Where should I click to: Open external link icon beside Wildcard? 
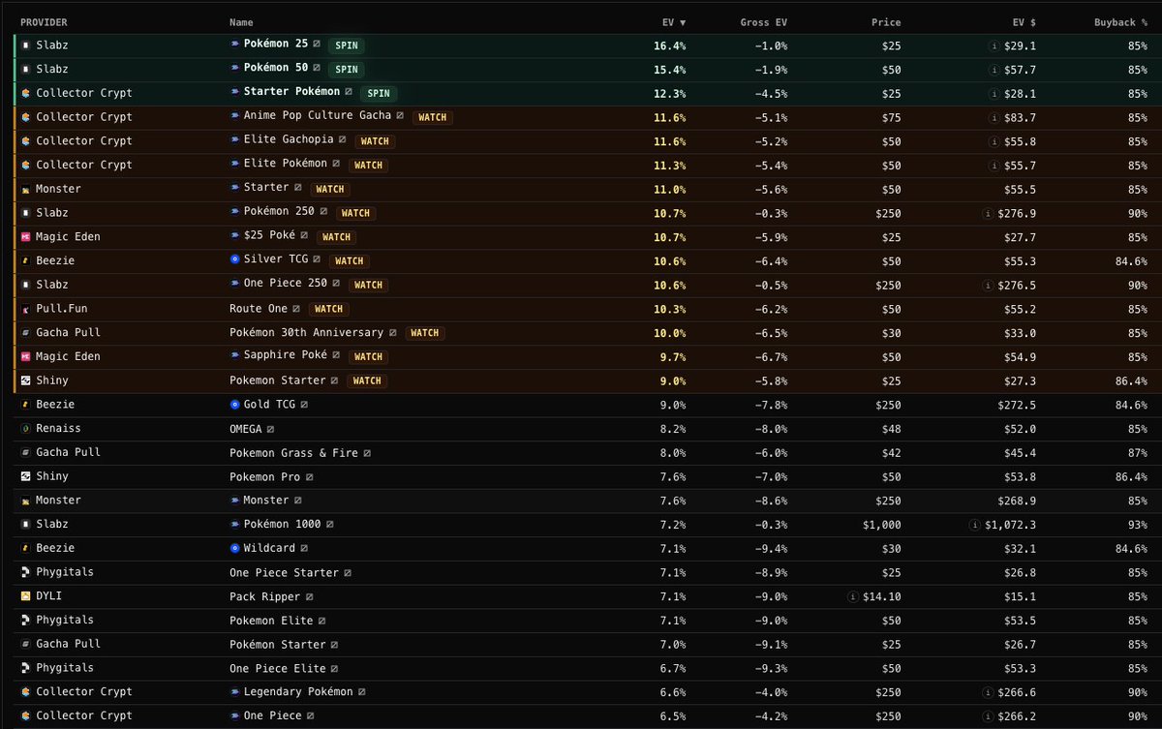point(305,548)
